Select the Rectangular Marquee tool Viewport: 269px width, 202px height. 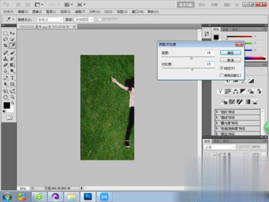point(5,33)
